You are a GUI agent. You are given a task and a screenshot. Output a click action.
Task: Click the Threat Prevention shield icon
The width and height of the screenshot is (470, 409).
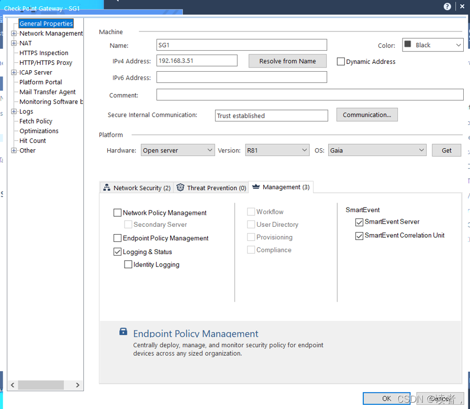180,187
